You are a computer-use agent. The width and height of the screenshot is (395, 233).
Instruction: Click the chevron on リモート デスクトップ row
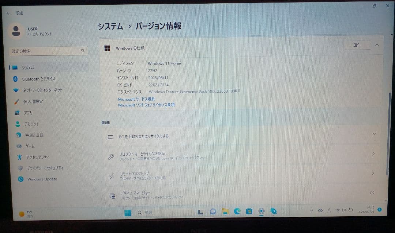pos(373,173)
